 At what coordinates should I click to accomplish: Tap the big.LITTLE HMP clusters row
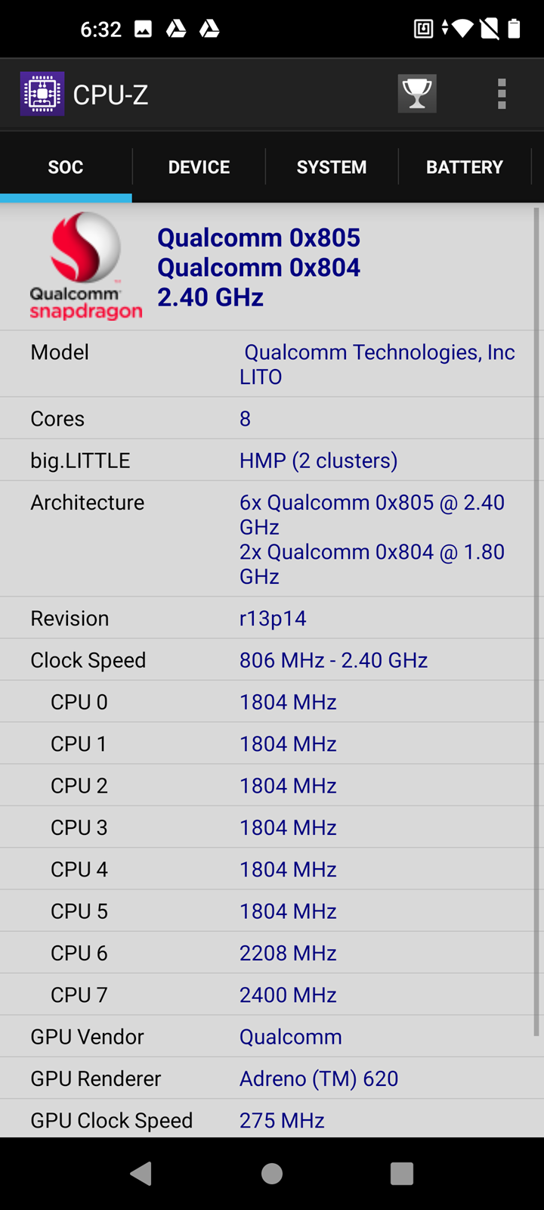pos(272,461)
